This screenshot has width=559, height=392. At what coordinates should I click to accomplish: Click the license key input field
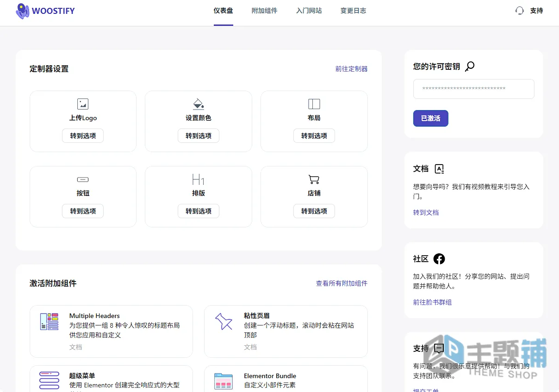point(474,89)
